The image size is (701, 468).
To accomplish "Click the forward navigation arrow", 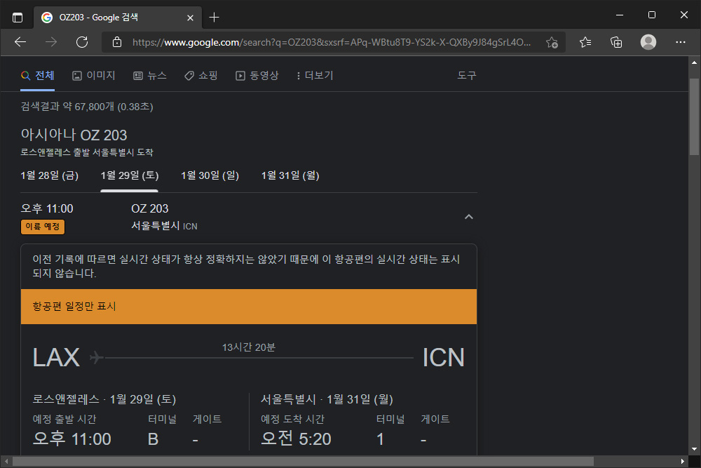I will (x=51, y=42).
